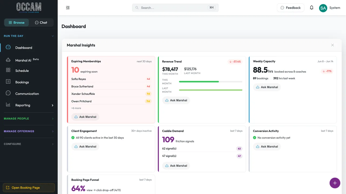Expand the Manage Offerings section
Viewport: 346px width, 194px height.
pyautogui.click(x=29, y=131)
